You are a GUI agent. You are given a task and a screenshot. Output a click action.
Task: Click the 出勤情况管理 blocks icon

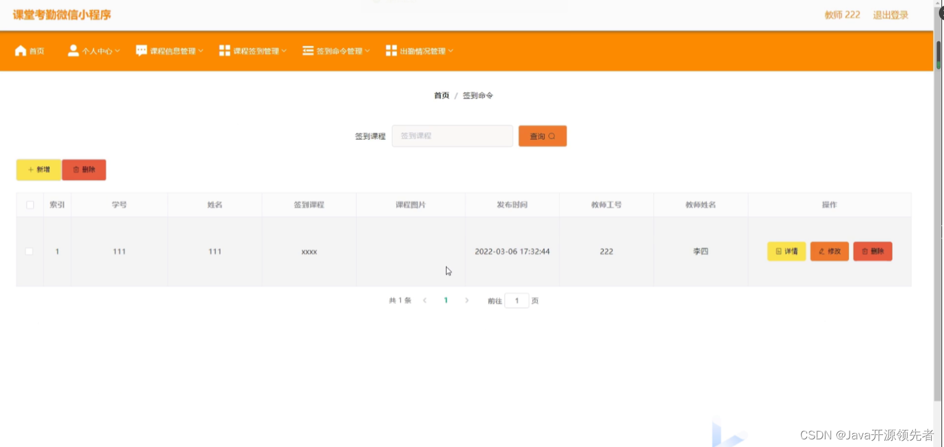click(390, 50)
